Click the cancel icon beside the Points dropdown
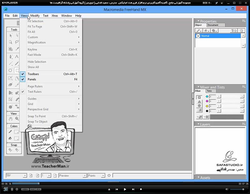The image size is (250, 194). click(x=109, y=176)
